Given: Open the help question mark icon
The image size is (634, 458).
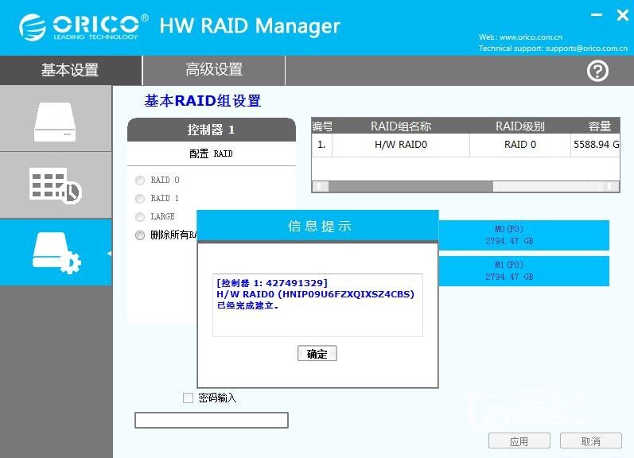Looking at the screenshot, I should click(597, 71).
